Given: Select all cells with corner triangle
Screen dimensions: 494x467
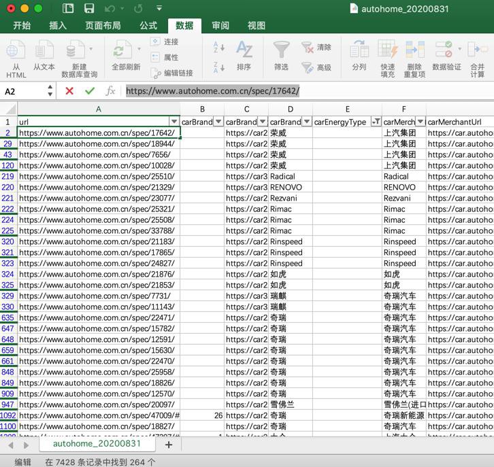Looking at the screenshot, I should [10, 109].
